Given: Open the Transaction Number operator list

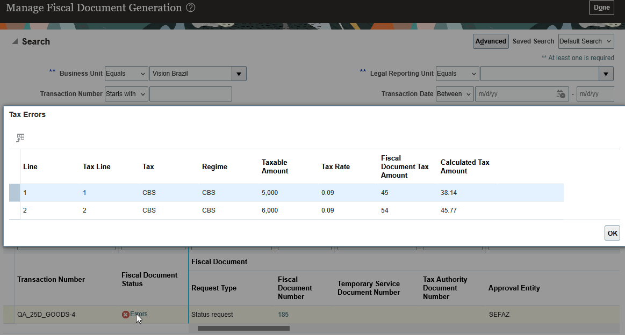Looking at the screenshot, I should click(x=126, y=94).
